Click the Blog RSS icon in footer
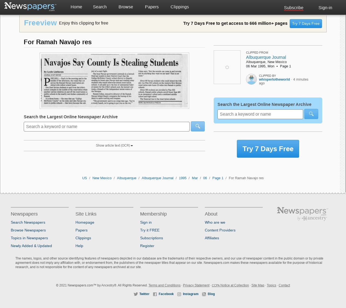The width and height of the screenshot is (346, 308). [204, 294]
